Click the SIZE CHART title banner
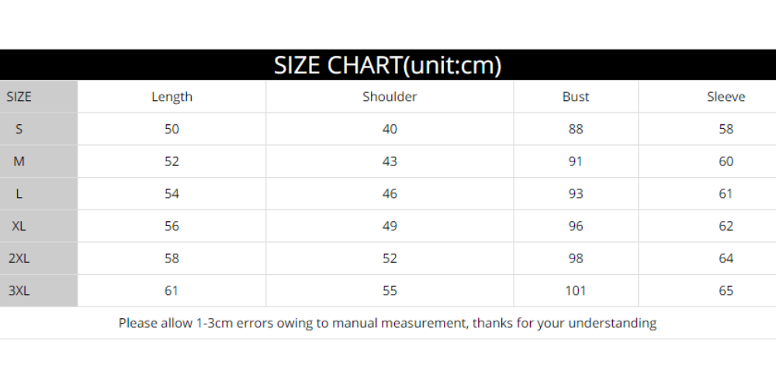 coord(387,65)
